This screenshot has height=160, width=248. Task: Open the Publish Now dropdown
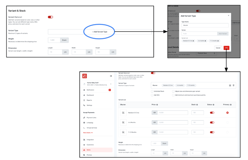(x=206, y=53)
